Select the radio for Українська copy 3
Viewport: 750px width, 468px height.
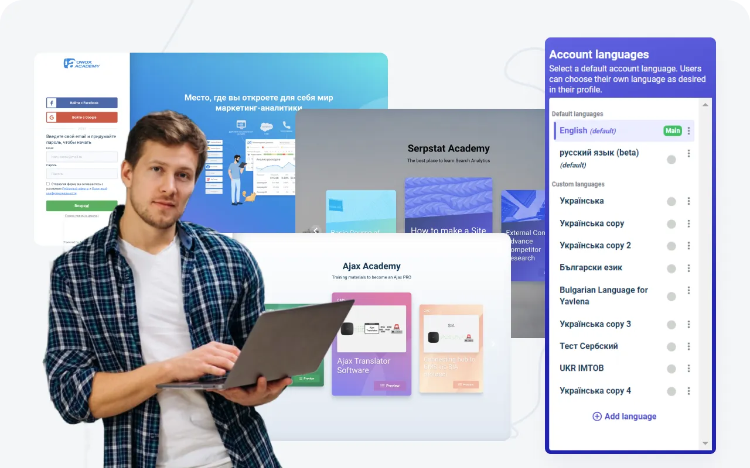tap(671, 324)
